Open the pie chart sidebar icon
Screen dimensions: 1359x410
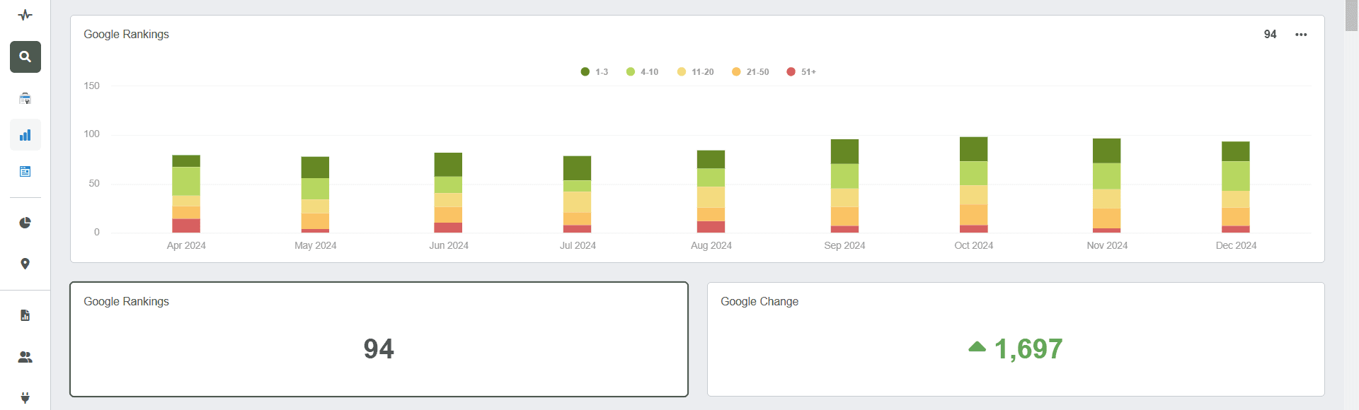point(25,223)
